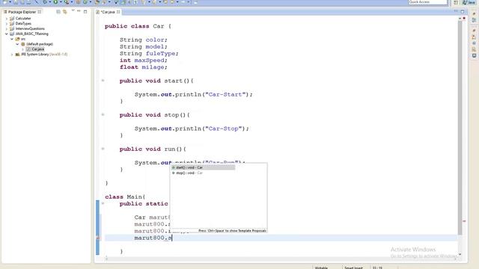
Task: Show the minimized Declaration view
Action: (x=474, y=49)
